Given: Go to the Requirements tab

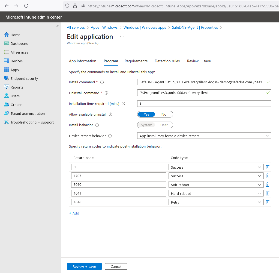Looking at the screenshot, I should point(136,61).
